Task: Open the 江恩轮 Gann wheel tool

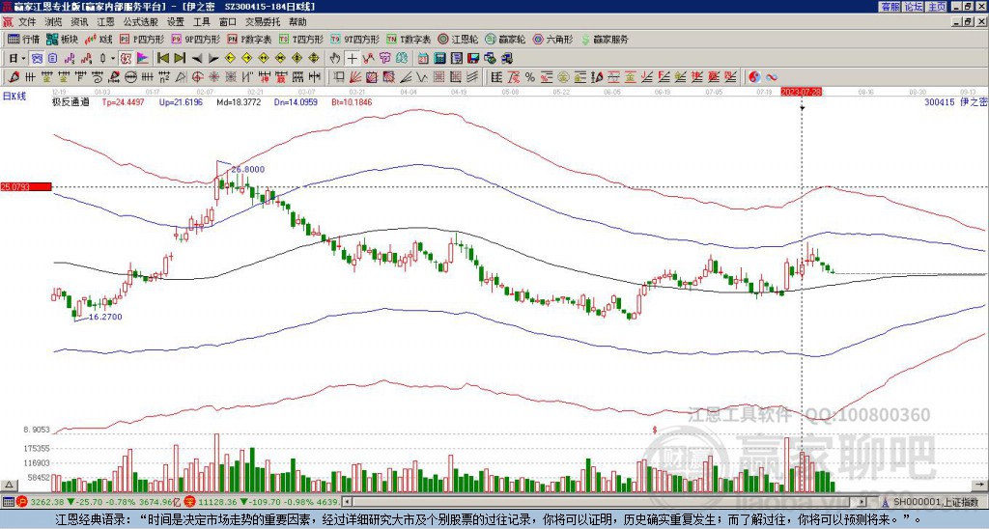Action: (459, 39)
